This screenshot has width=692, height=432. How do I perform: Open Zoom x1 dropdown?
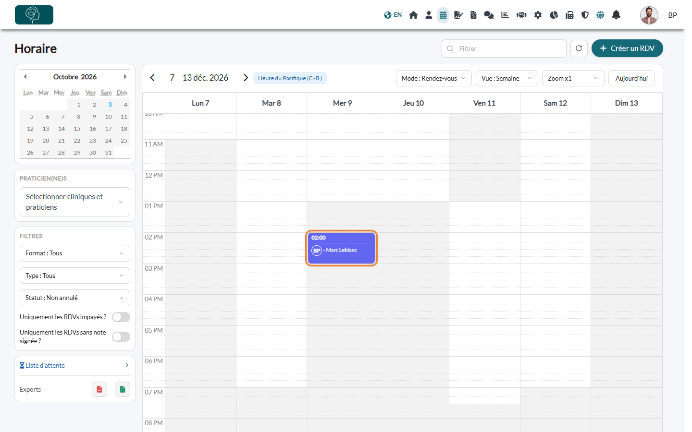(x=573, y=78)
